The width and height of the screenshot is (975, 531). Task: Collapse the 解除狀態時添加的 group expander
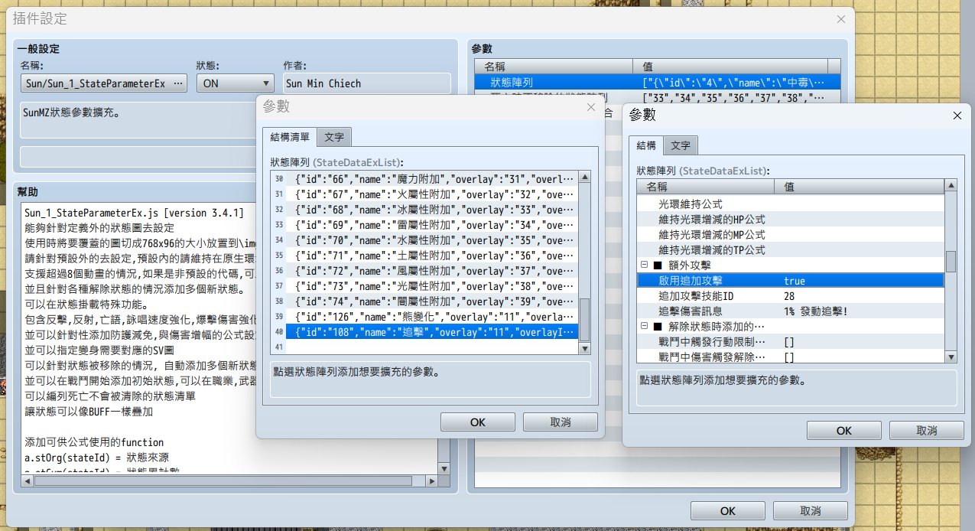click(x=644, y=327)
